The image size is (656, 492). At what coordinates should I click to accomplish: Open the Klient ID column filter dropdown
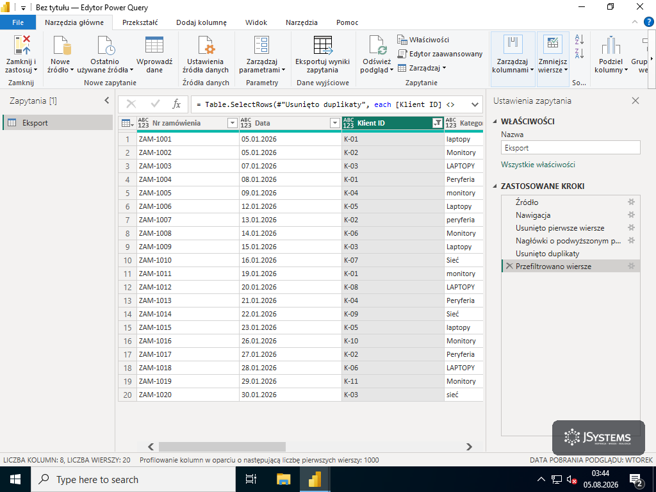pyautogui.click(x=437, y=123)
